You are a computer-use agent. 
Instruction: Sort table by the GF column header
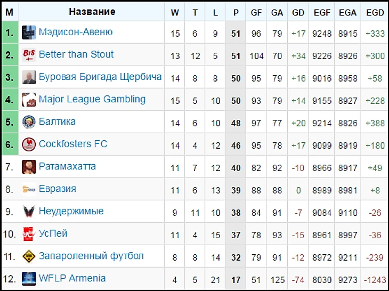coord(256,12)
